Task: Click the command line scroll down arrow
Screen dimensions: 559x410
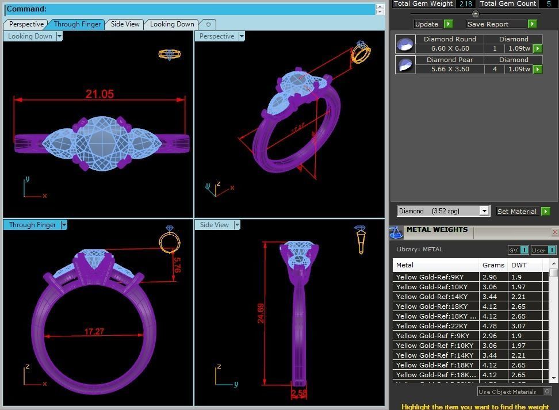Action: (380, 12)
